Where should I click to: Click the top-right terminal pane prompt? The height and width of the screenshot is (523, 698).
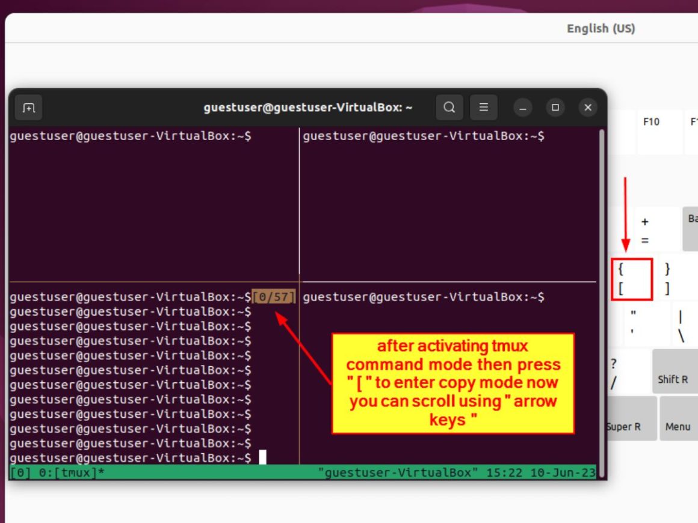tap(425, 136)
